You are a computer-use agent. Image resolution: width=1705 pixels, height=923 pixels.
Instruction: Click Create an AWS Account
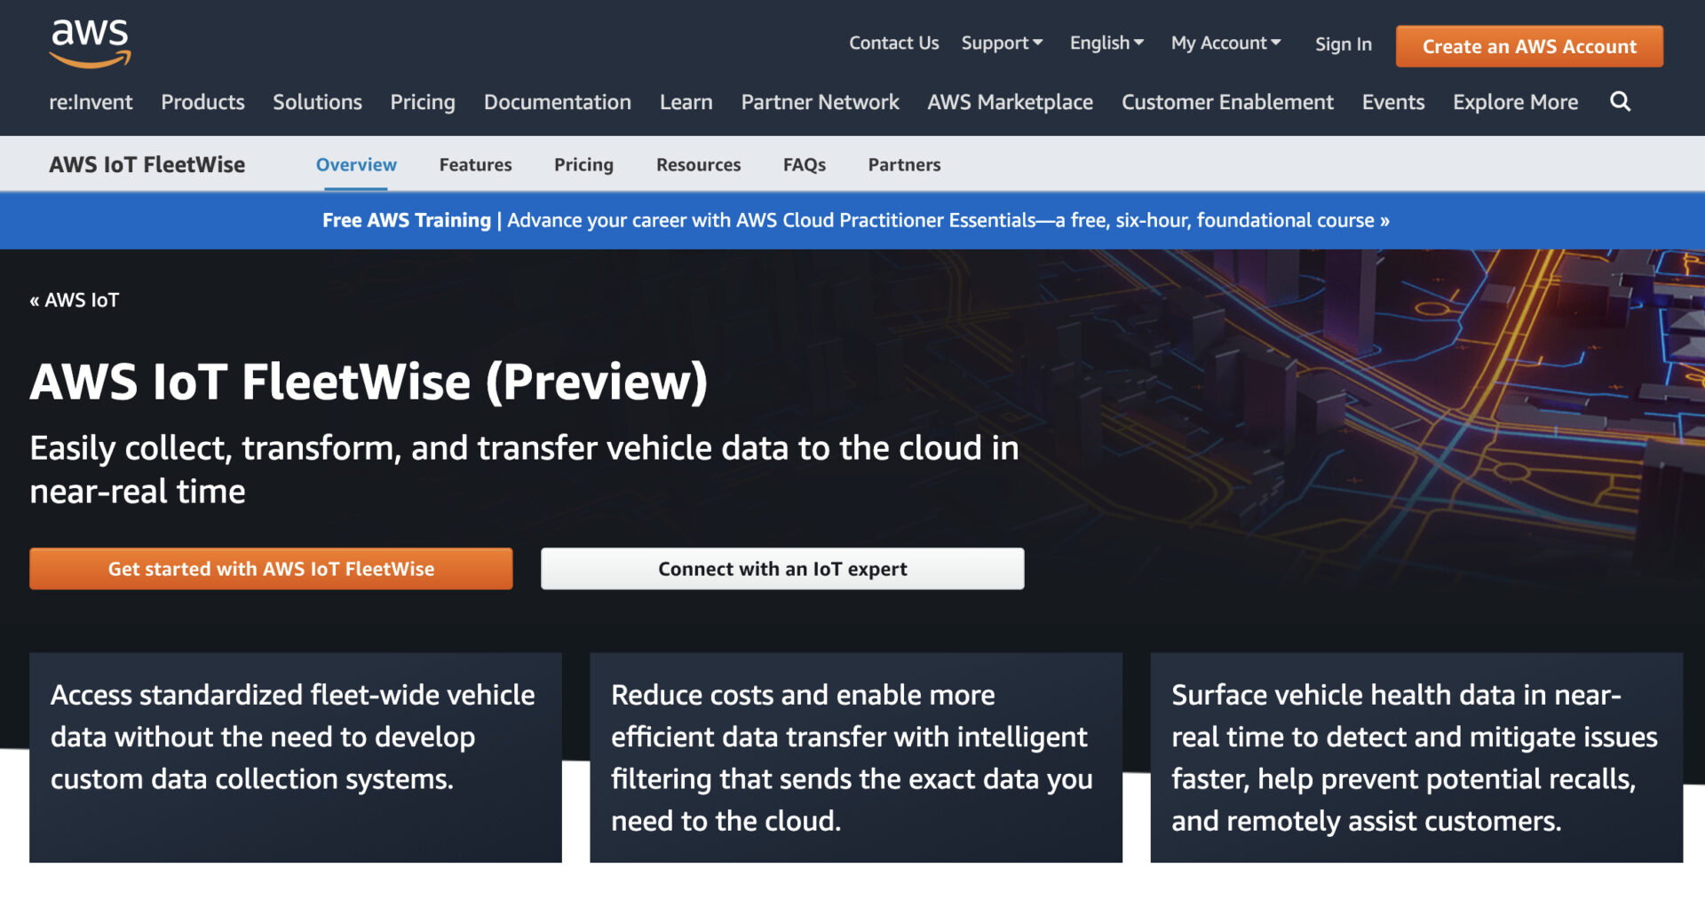tap(1528, 46)
